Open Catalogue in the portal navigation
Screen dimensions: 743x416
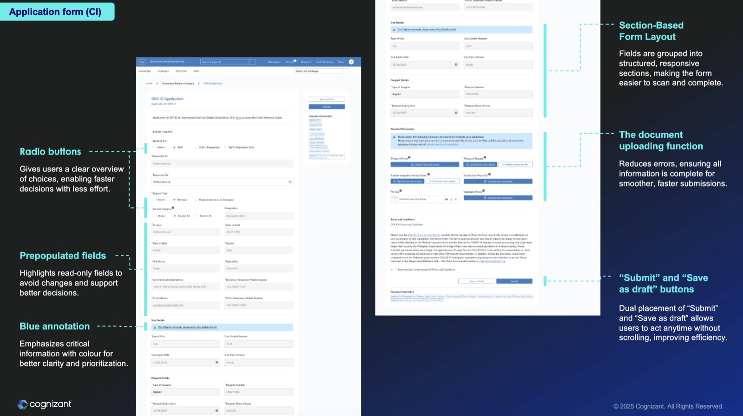tap(163, 71)
